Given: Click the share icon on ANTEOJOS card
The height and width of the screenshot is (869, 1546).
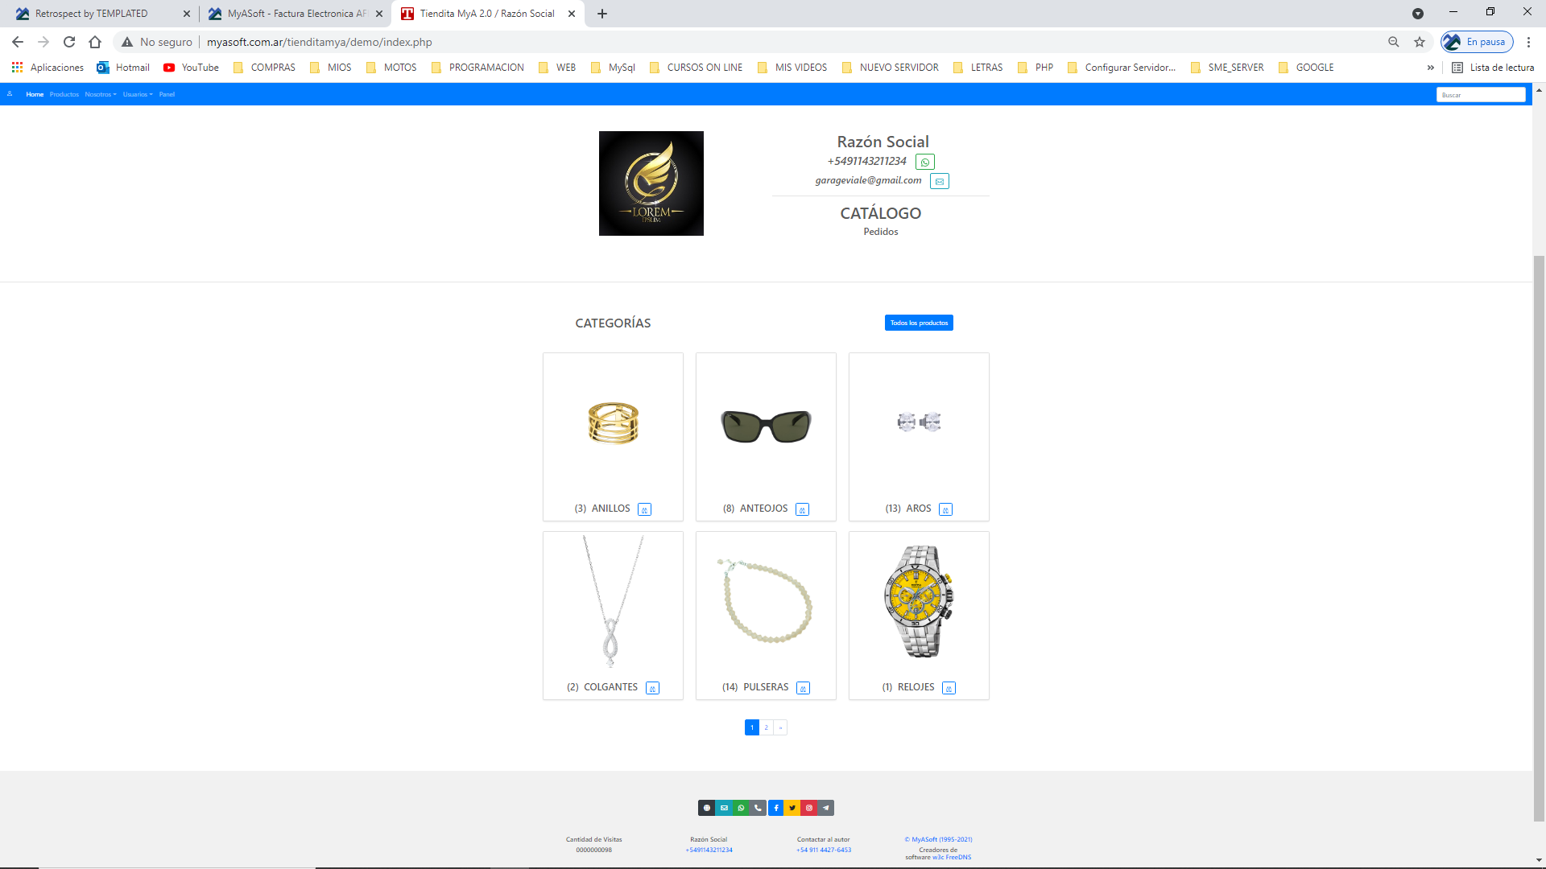Looking at the screenshot, I should [x=802, y=509].
